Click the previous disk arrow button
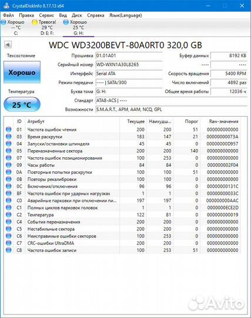This screenshot has width=251, height=318. (x=8, y=44)
